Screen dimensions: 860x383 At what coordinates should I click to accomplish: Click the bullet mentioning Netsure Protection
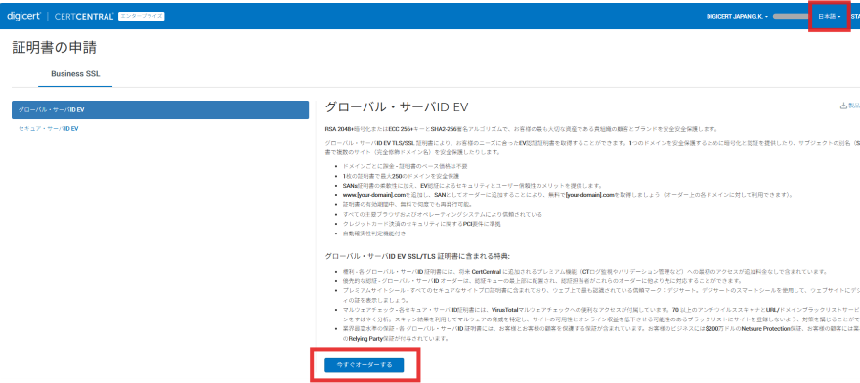[600, 333]
